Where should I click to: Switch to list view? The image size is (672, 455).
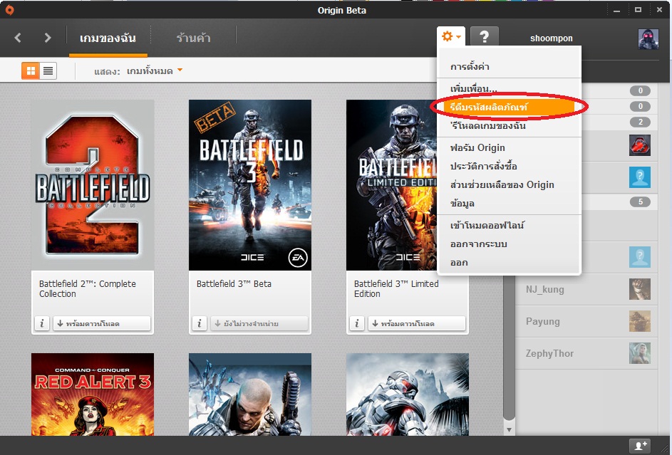[x=48, y=71]
